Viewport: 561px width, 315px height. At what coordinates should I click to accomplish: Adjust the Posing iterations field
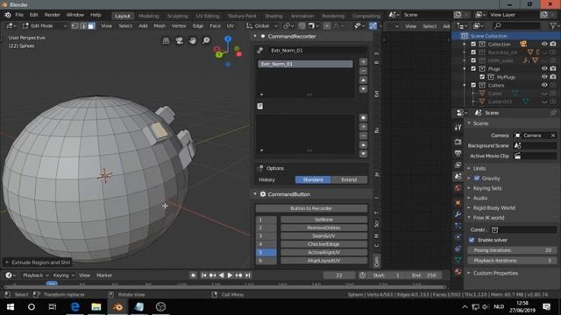(x=512, y=250)
